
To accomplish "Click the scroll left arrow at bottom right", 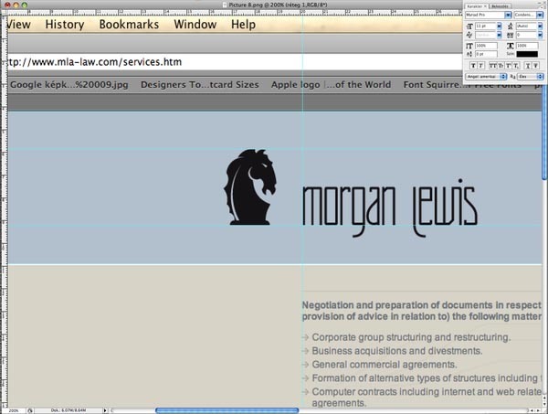I will pyautogui.click(x=532, y=410).
